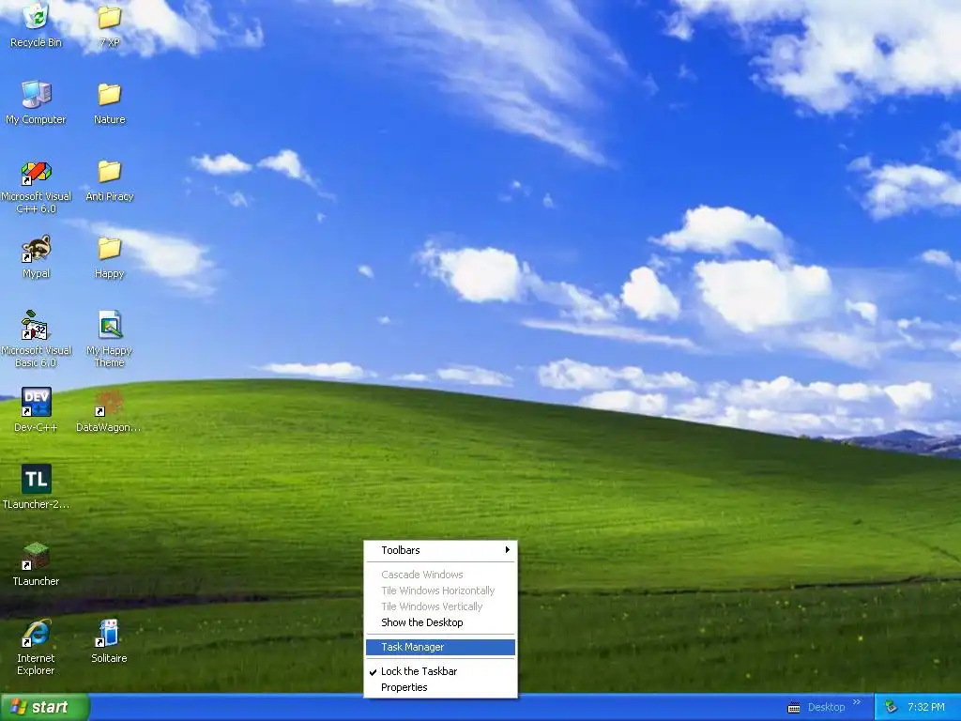Screen dimensions: 961x721
Task: Toggle Lock the Taskbar option
Action: coord(441,671)
